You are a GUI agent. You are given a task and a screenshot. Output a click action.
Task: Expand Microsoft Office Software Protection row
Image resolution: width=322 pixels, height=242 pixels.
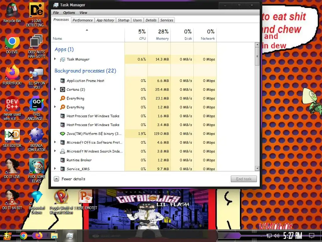click(x=55, y=142)
